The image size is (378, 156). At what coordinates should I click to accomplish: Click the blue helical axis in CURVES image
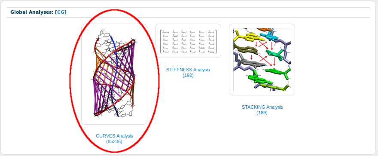116,72
